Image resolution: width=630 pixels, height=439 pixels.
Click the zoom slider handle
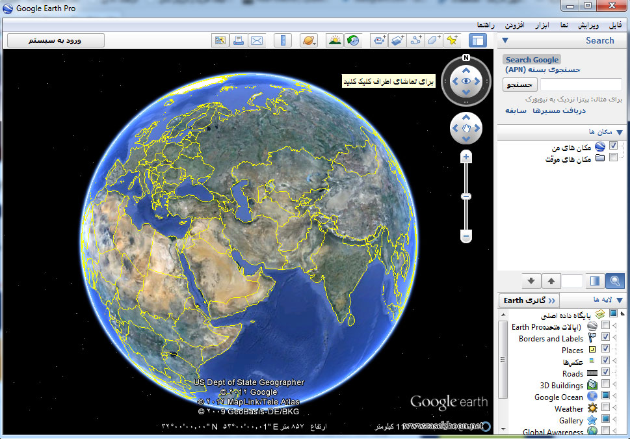[x=466, y=196]
